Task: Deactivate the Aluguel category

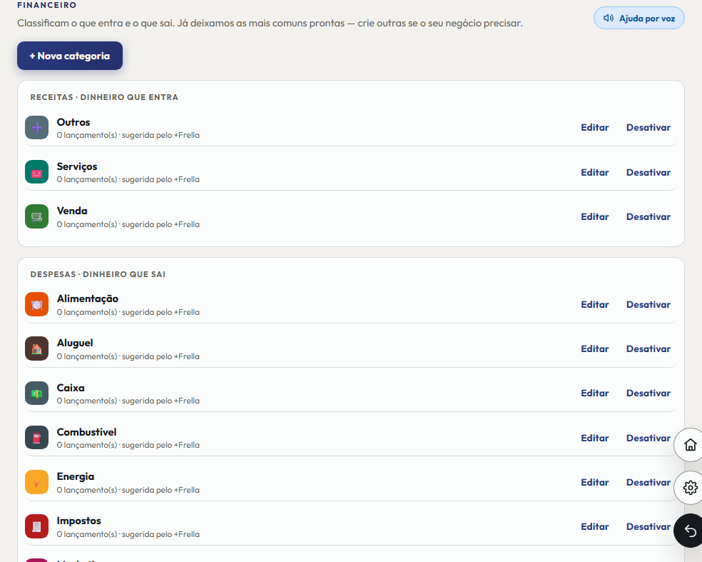Action: tap(648, 349)
